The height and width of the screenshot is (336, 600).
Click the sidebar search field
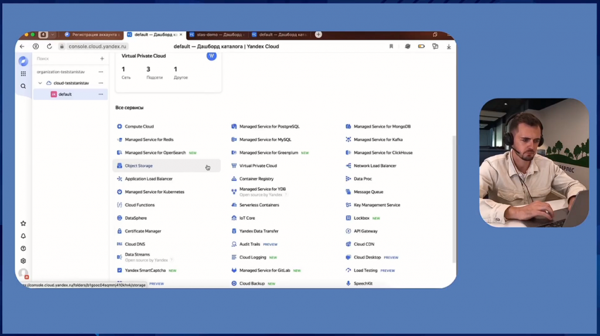pyautogui.click(x=66, y=59)
